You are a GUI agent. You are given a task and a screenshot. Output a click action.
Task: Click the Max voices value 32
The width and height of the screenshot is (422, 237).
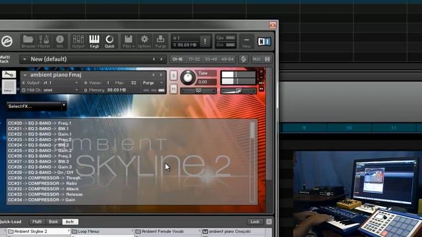point(133,83)
